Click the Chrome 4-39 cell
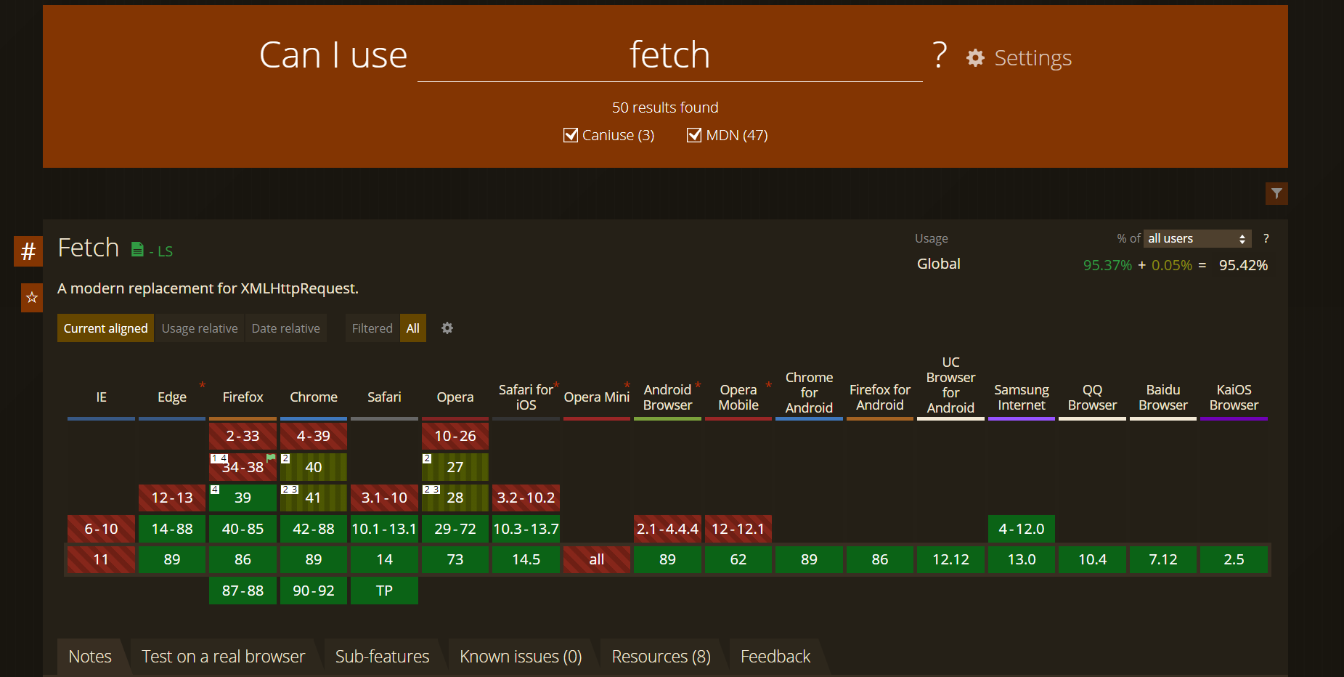The image size is (1344, 677). tap(314, 436)
